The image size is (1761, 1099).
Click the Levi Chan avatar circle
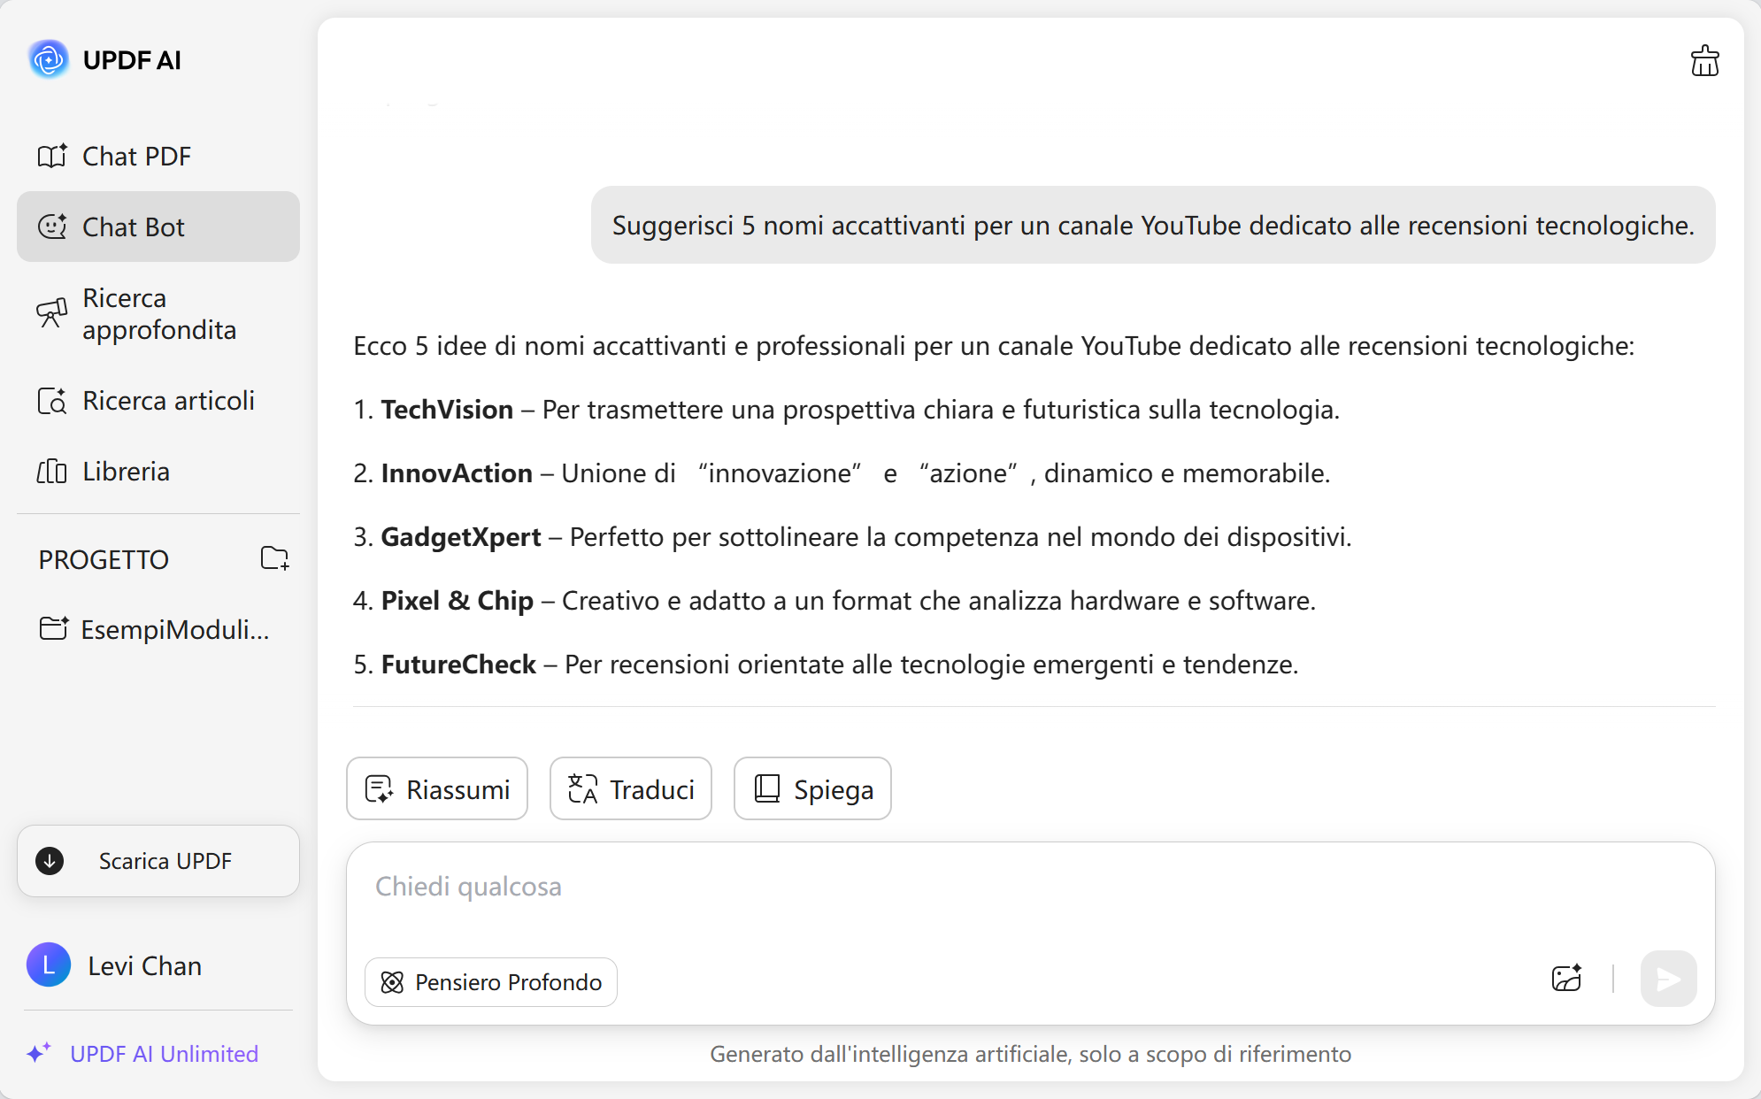[x=49, y=965]
